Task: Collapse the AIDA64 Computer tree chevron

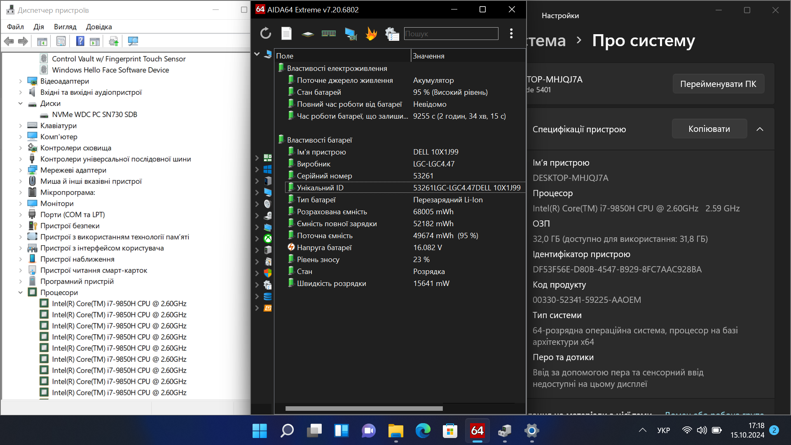Action: click(x=257, y=54)
